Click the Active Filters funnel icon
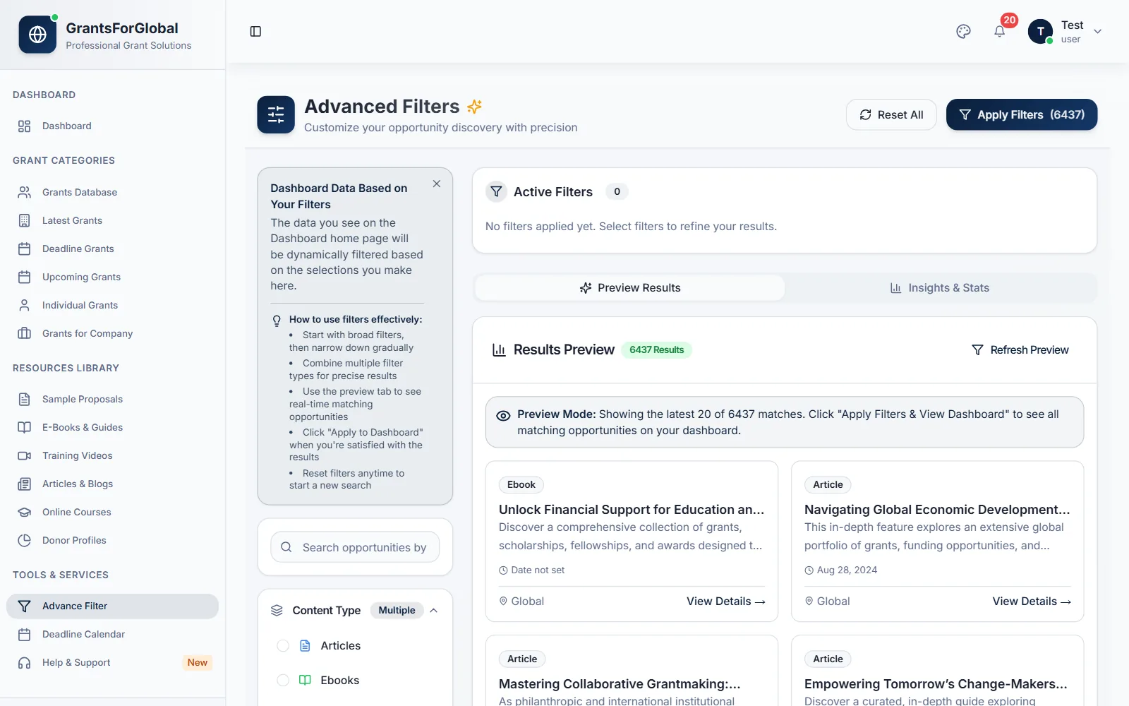 point(496,191)
